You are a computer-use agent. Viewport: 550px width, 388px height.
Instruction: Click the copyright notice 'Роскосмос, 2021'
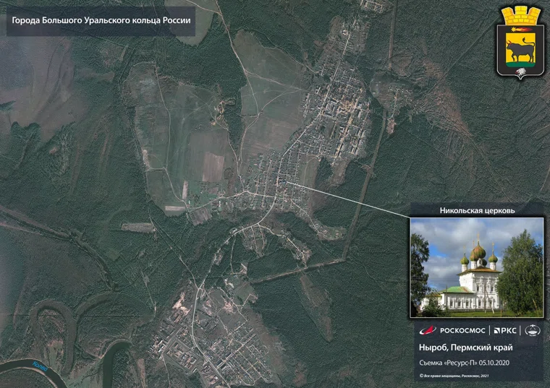pyautogui.click(x=454, y=376)
